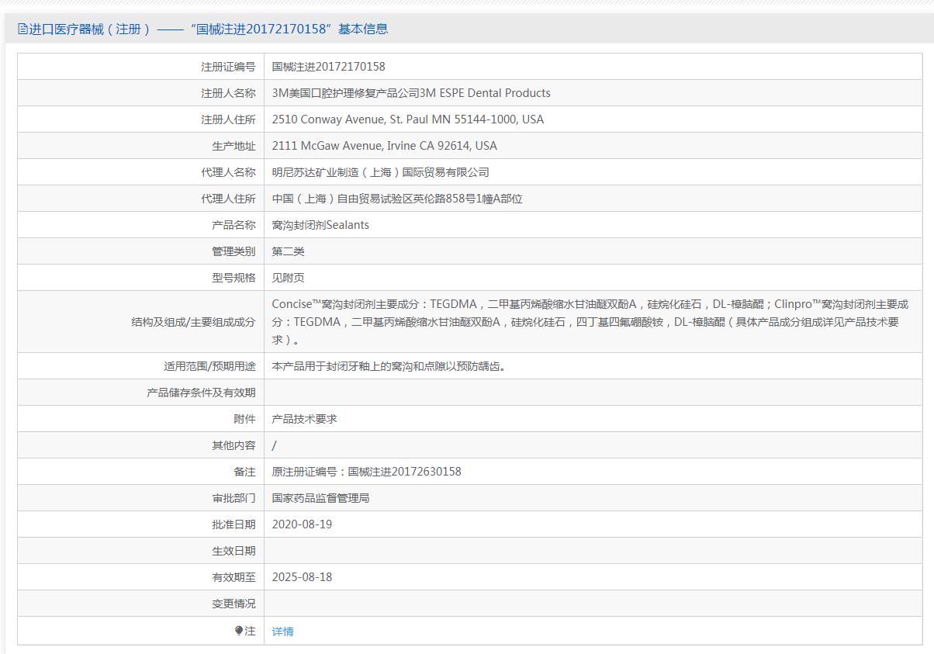The image size is (934, 654).
Task: Select product name 窝沟封闭剂Sealants
Action: pos(320,225)
